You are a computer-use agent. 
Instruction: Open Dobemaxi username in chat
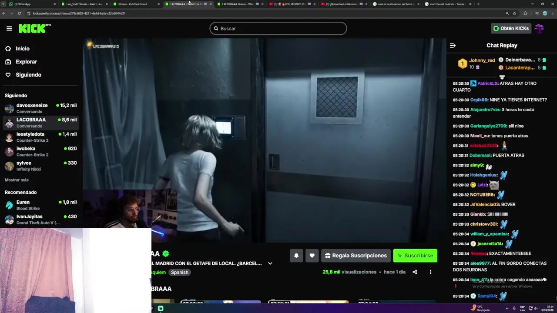pos(480,156)
